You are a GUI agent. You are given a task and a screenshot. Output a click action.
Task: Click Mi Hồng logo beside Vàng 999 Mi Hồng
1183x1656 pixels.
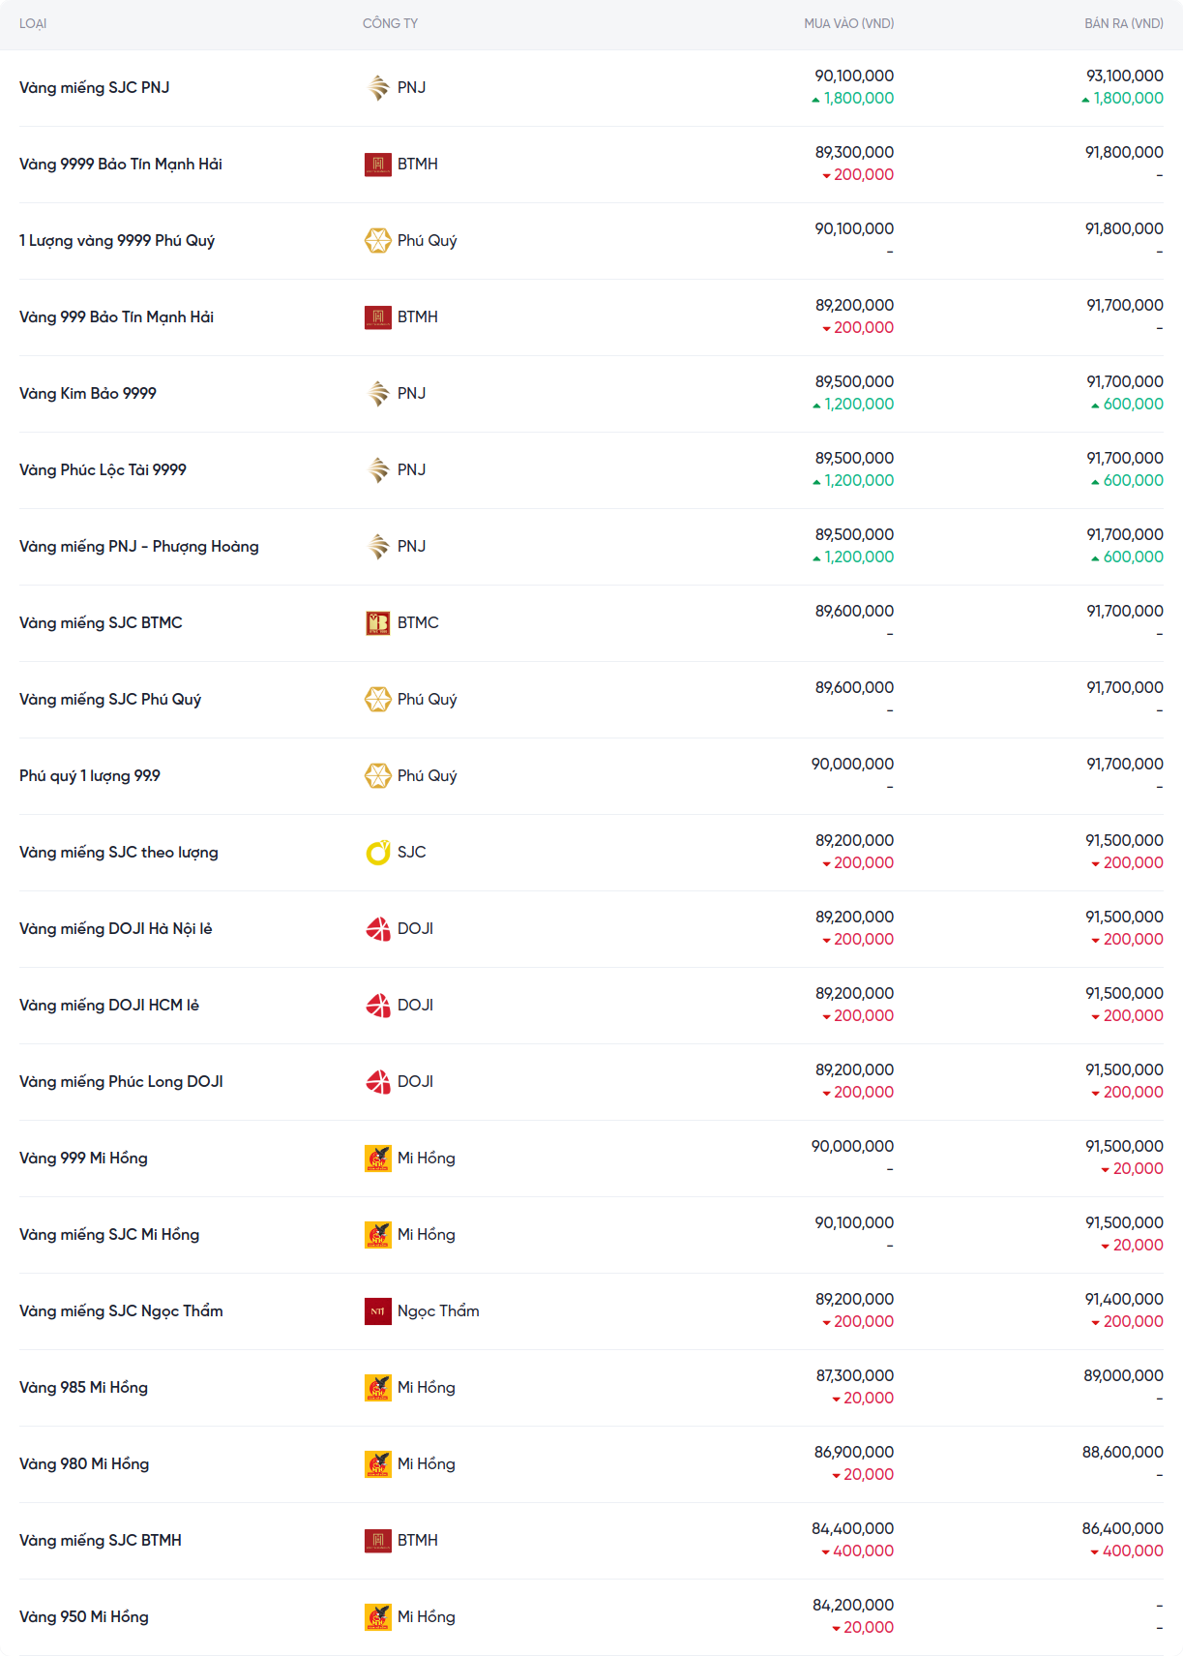(378, 1159)
